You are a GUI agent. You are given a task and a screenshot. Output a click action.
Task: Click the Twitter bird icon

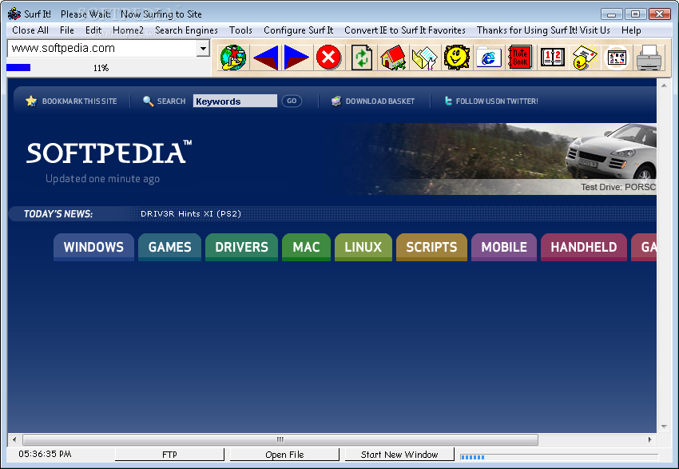448,101
